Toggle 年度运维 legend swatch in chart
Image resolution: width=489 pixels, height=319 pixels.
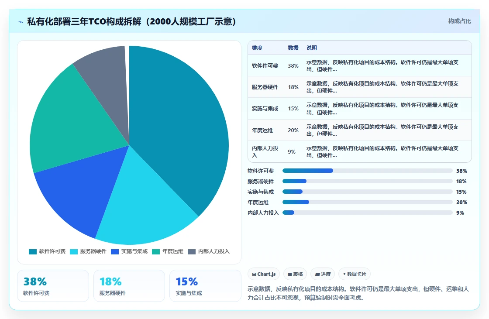156,252
